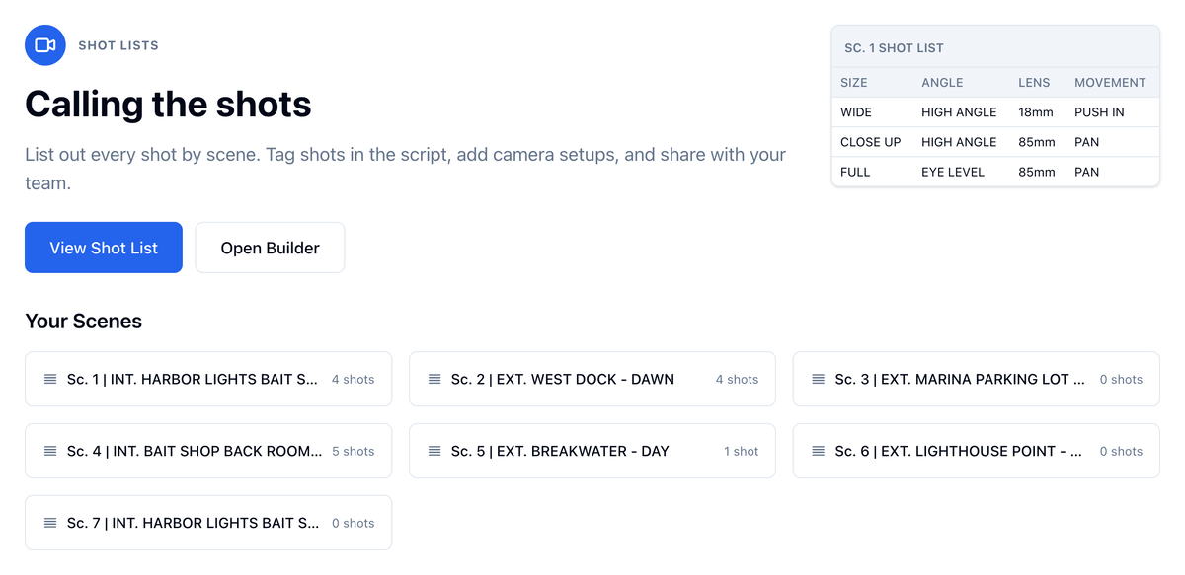Click the MOVEMENT column header
This screenshot has height=575, width=1185.
click(1110, 83)
